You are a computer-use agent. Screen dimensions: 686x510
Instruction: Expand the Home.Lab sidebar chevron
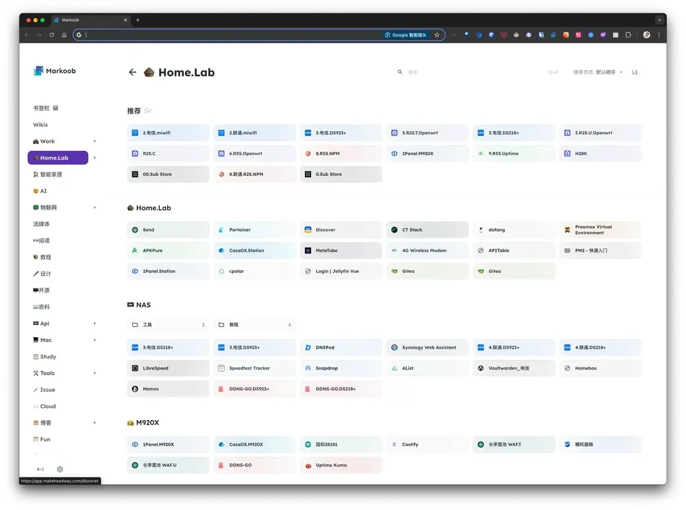pyautogui.click(x=94, y=158)
